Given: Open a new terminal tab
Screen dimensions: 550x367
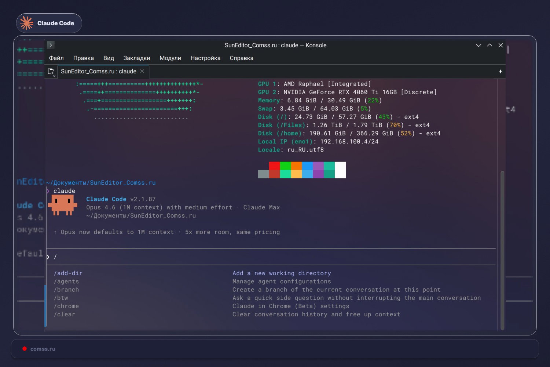Looking at the screenshot, I should [50, 70].
